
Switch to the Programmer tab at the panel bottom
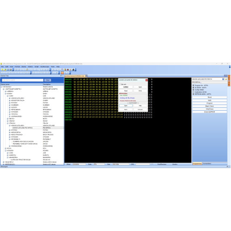(x=197, y=164)
